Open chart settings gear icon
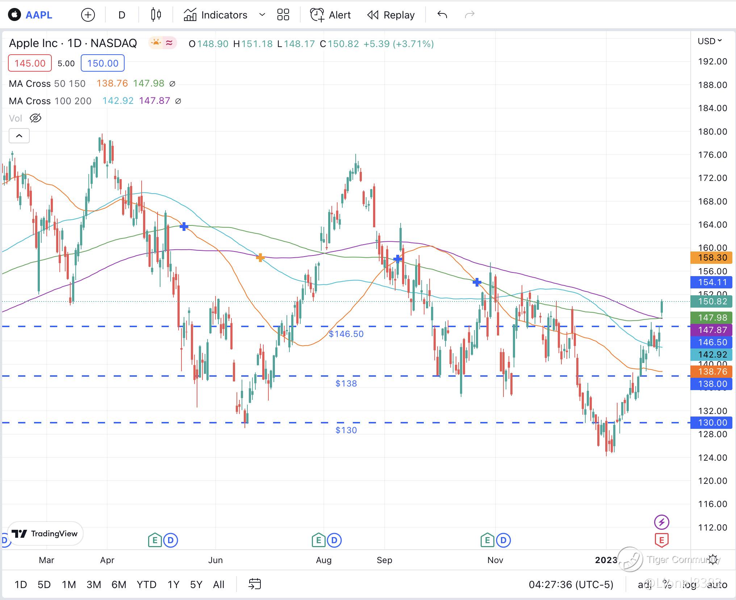 tap(713, 559)
